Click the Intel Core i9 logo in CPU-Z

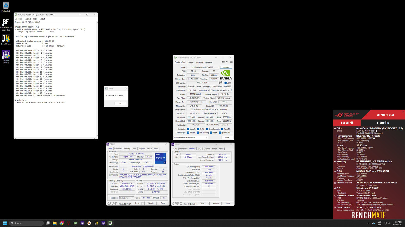[x=160, y=158]
